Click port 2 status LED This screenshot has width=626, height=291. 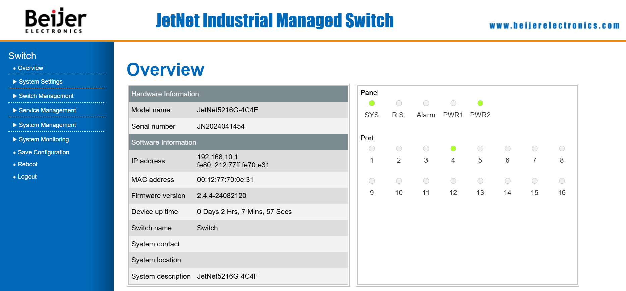[399, 149]
